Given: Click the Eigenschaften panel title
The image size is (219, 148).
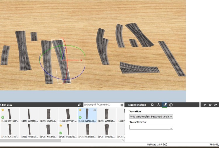Looking at the screenshot, I should click(137, 105).
